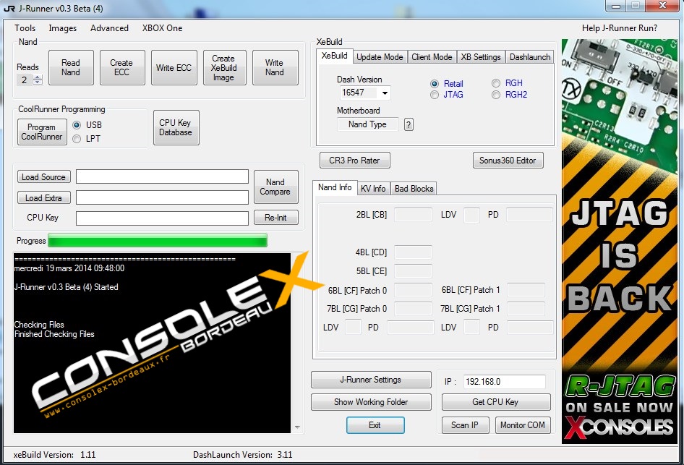Click the Re-Init button
Viewport: 684px width, 465px height.
tap(275, 218)
